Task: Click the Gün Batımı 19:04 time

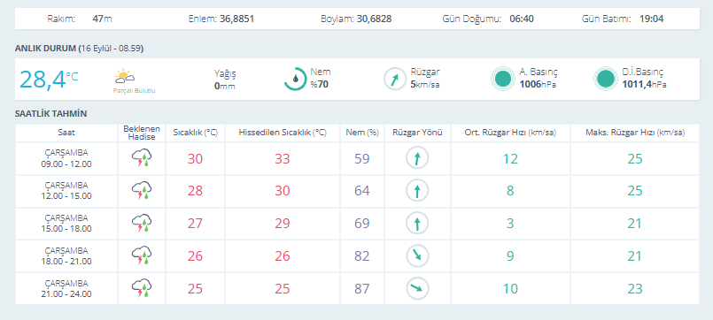Action: tap(651, 19)
